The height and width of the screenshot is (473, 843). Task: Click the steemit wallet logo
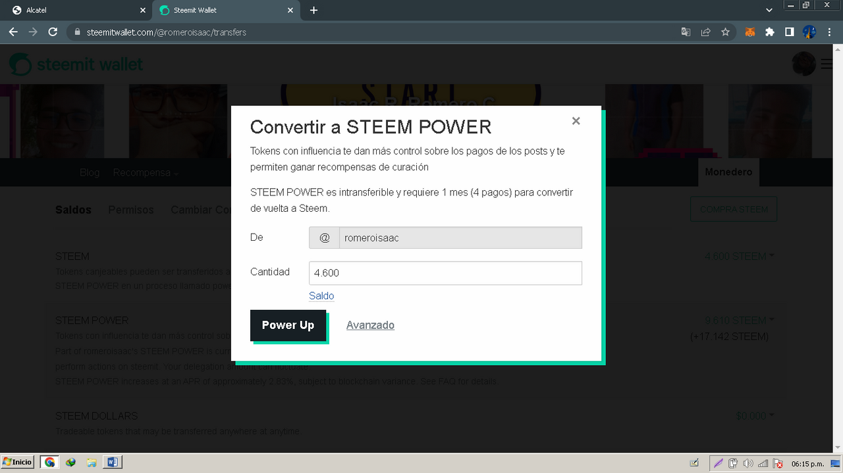(x=76, y=64)
